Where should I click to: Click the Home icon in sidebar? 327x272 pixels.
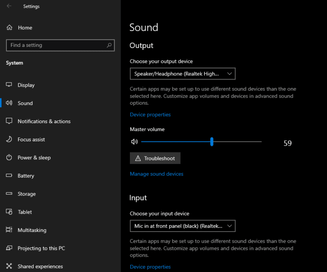tap(9, 28)
